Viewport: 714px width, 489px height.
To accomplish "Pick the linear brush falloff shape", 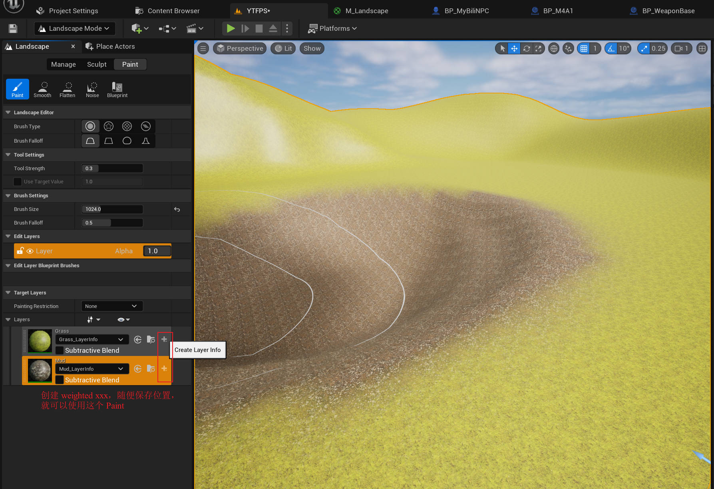I will click(x=109, y=141).
